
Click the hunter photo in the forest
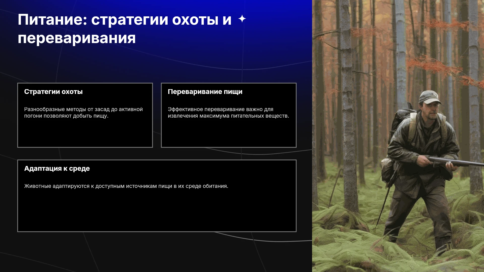pos(398,136)
